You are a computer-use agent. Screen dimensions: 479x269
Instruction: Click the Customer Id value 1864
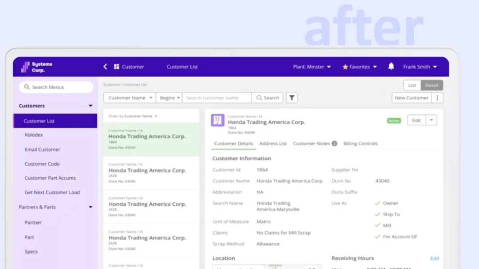tap(262, 170)
